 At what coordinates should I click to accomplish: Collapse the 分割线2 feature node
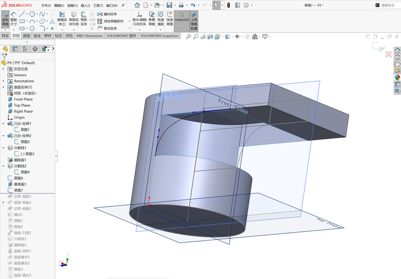[3, 166]
